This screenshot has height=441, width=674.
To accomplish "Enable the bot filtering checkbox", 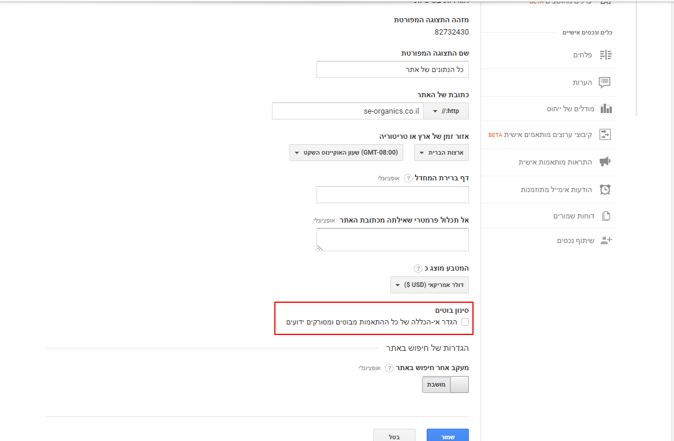I will click(465, 322).
